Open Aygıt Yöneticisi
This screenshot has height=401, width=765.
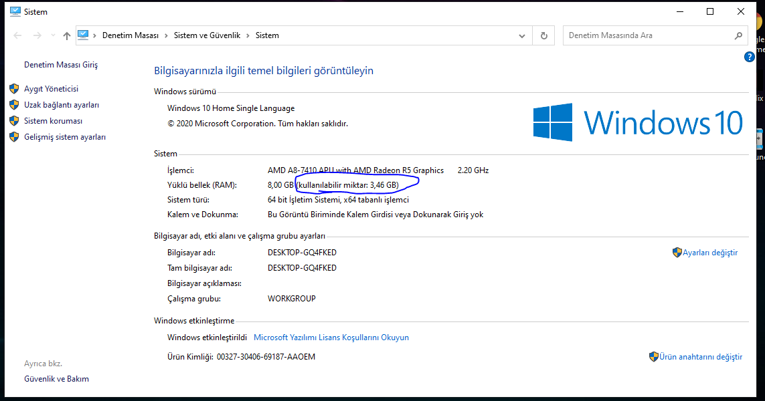[x=52, y=89]
